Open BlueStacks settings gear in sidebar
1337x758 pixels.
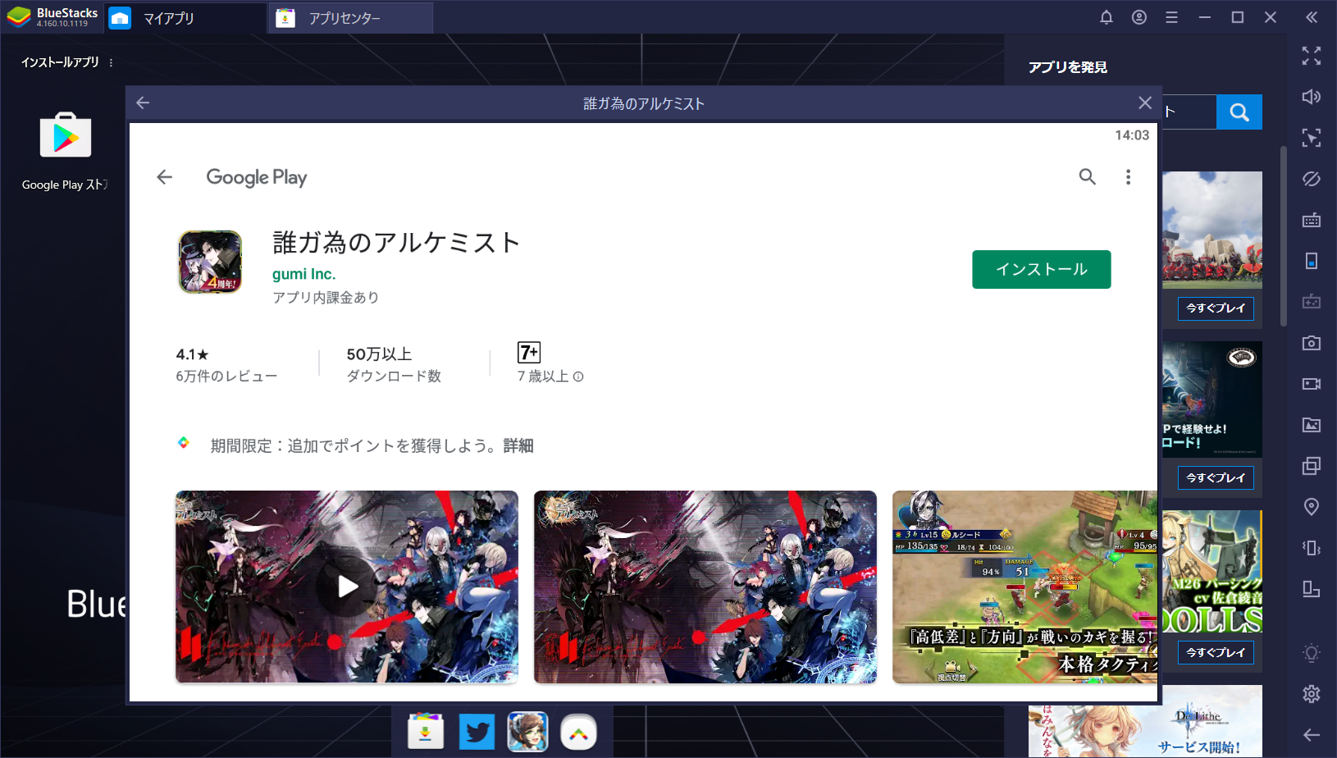(1312, 694)
